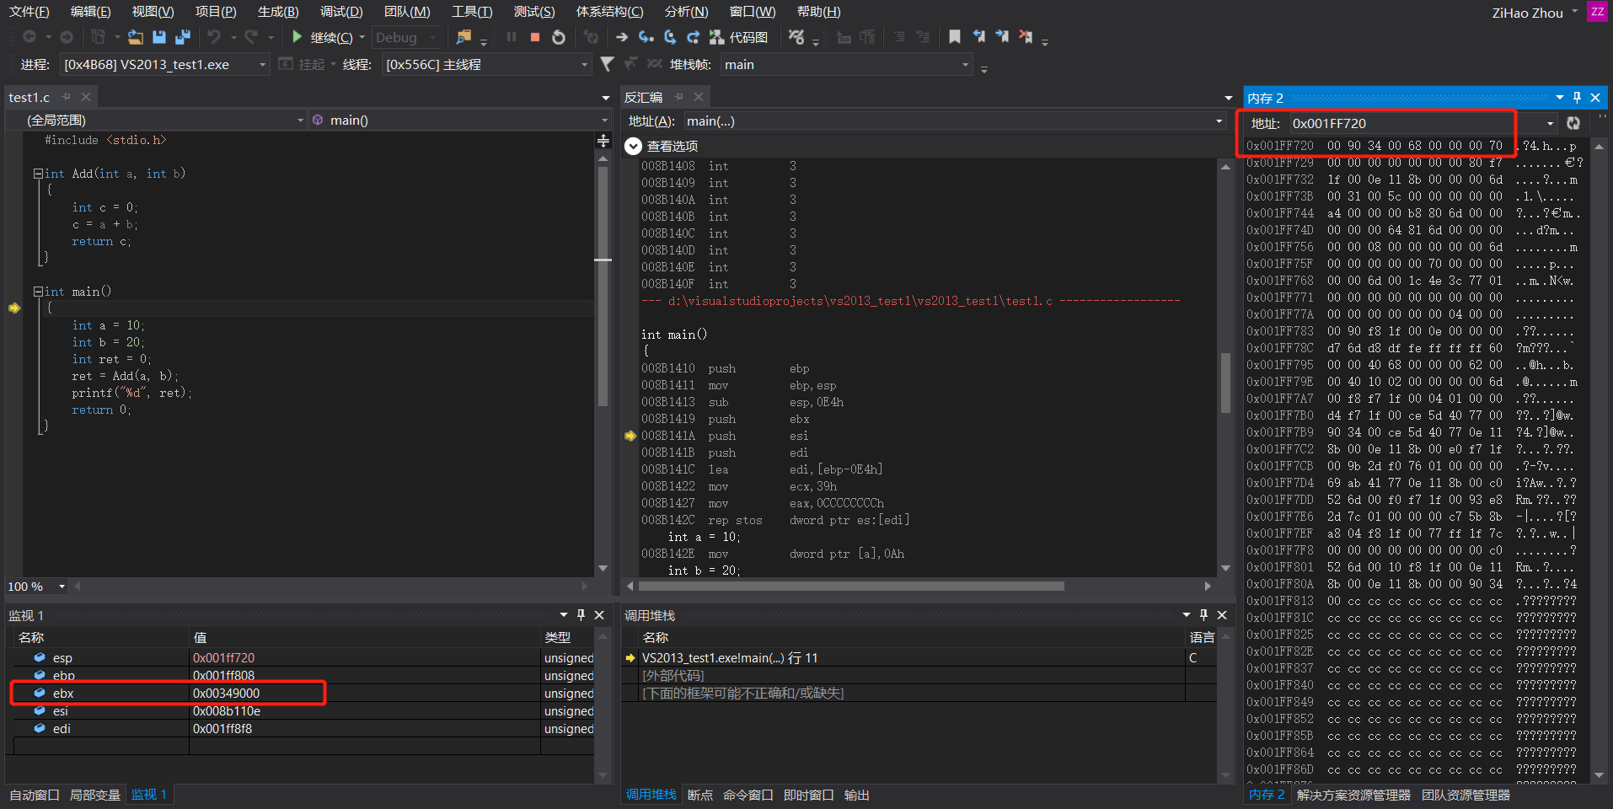Click the Find in Files icon
The image size is (1613, 809).
click(x=464, y=37)
